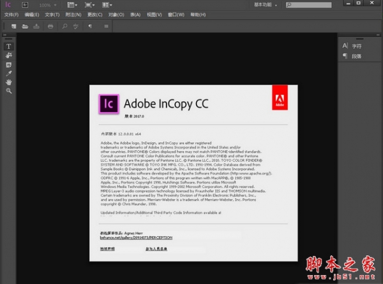Image resolution: width=383 pixels, height=284 pixels.
Task: Click the 2017.0 version text
Action: click(x=139, y=117)
